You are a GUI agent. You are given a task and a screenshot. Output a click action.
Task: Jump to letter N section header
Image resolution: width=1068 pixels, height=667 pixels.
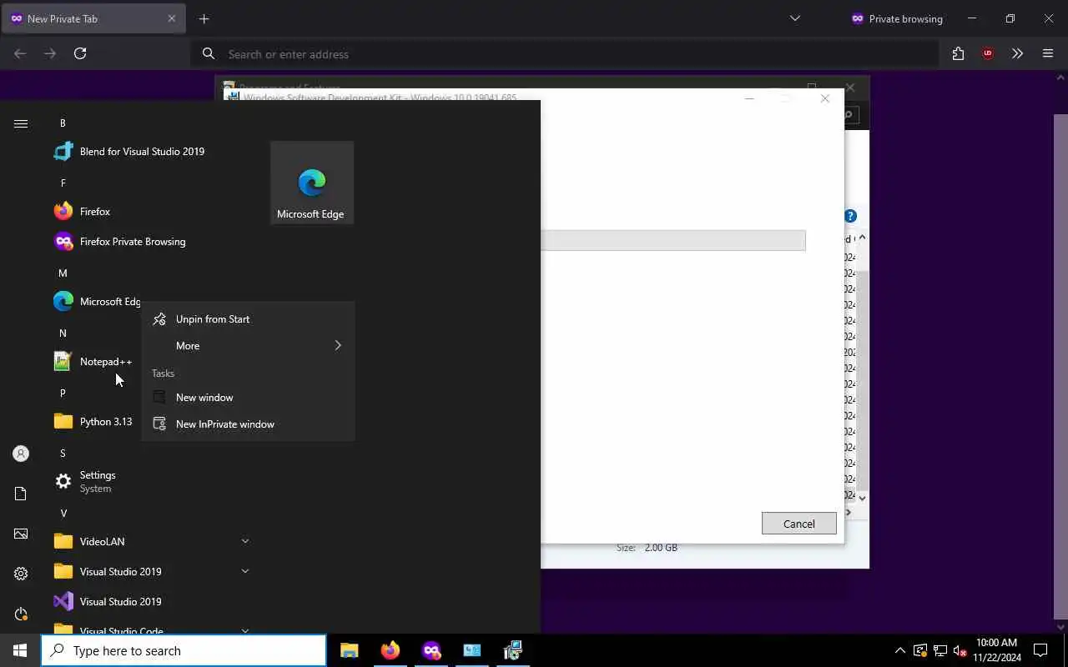(x=63, y=333)
